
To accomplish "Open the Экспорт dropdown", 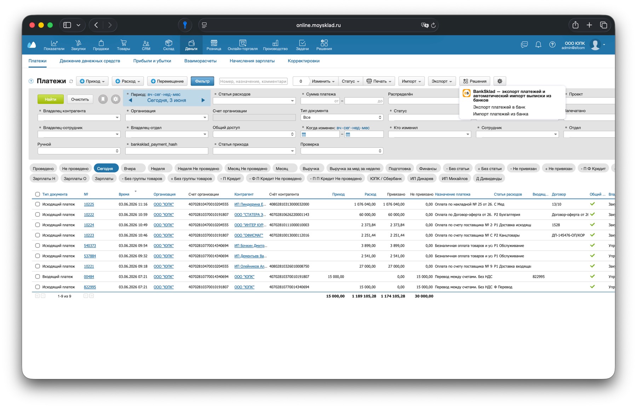I will pyautogui.click(x=442, y=81).
